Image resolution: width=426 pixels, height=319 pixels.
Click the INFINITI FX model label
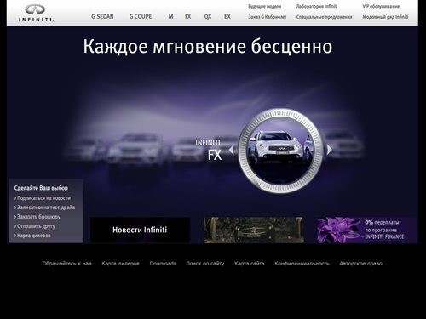point(208,151)
